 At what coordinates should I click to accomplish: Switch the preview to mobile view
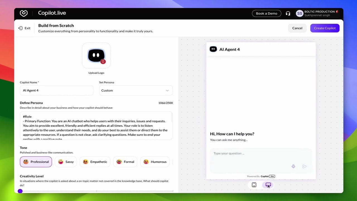coord(254,185)
